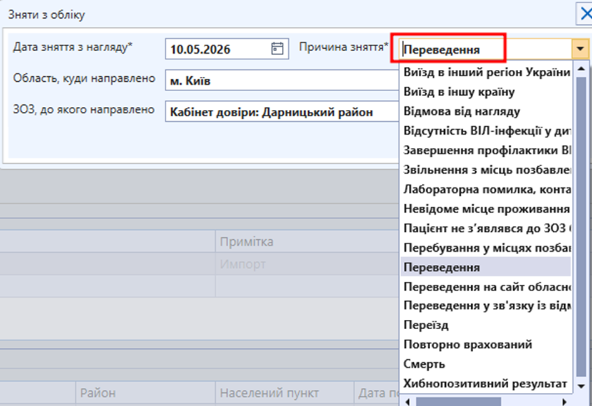Click the Дата зняття з нагляду label
Viewport: 592px width, 406px height.
(73, 47)
